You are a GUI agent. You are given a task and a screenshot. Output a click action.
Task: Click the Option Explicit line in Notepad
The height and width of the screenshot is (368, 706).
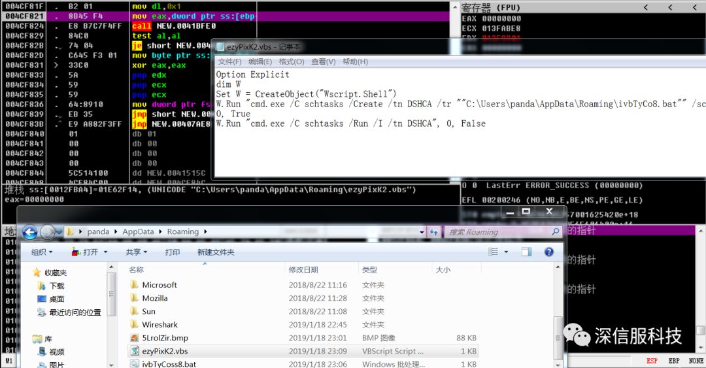point(252,75)
